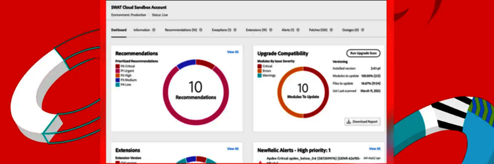Image resolution: width=494 pixels, height=164 pixels.
Task: View all items in Recommendations card
Action: point(233,52)
